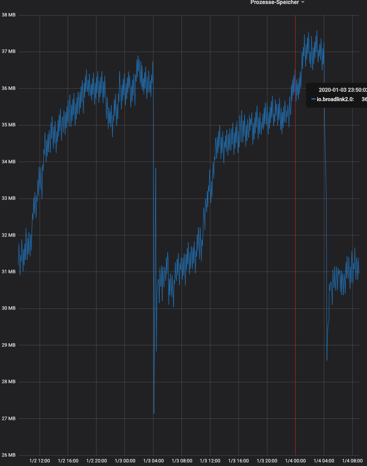Click the 37 MB y-axis label

pyautogui.click(x=8, y=52)
